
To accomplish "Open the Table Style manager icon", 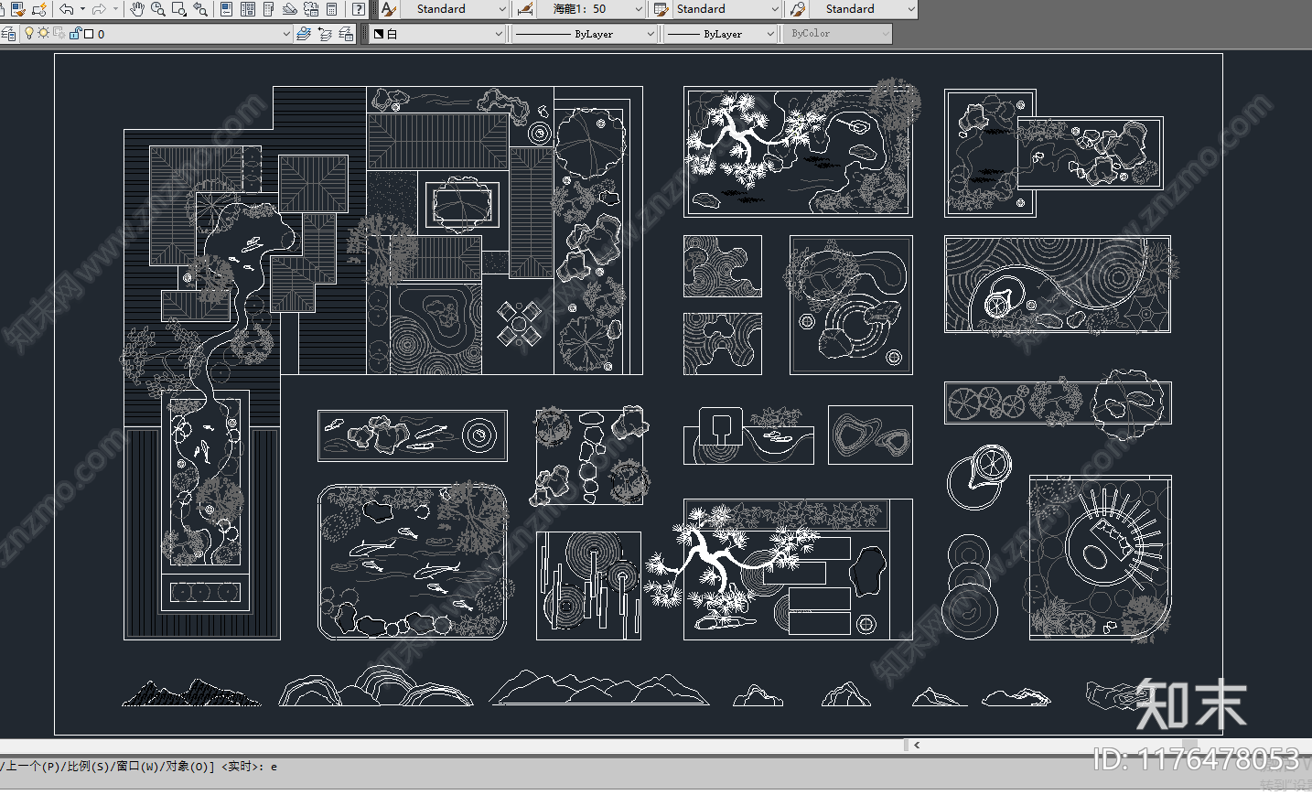I will click(661, 9).
